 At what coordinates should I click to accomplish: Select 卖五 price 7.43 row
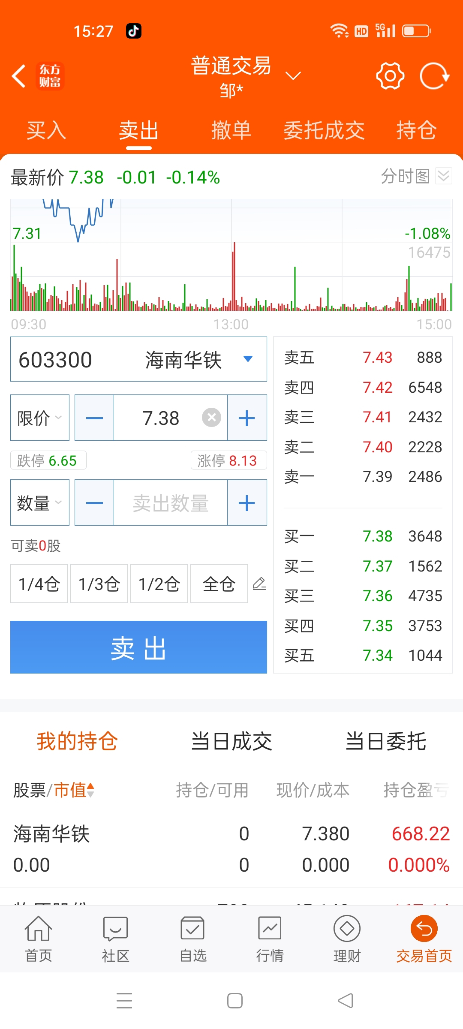pos(363,357)
